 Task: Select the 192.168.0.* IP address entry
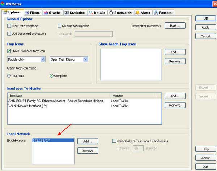coord(53,141)
